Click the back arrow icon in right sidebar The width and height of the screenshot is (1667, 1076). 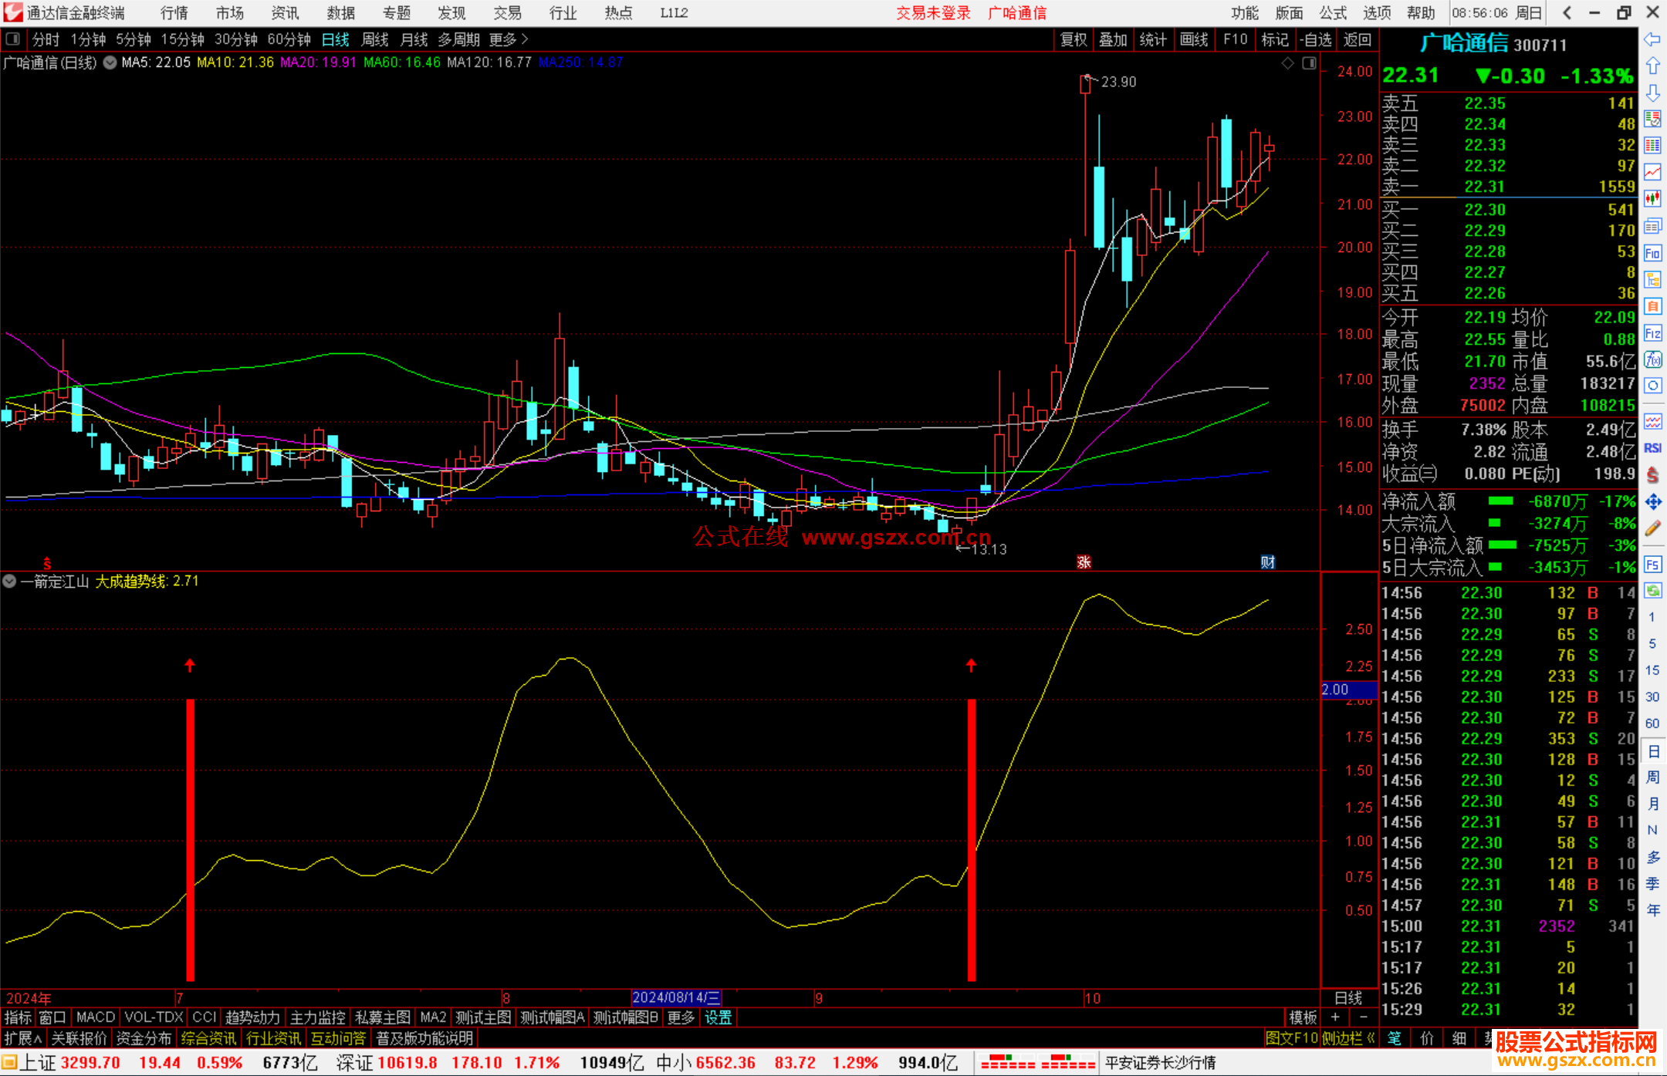pos(1652,39)
